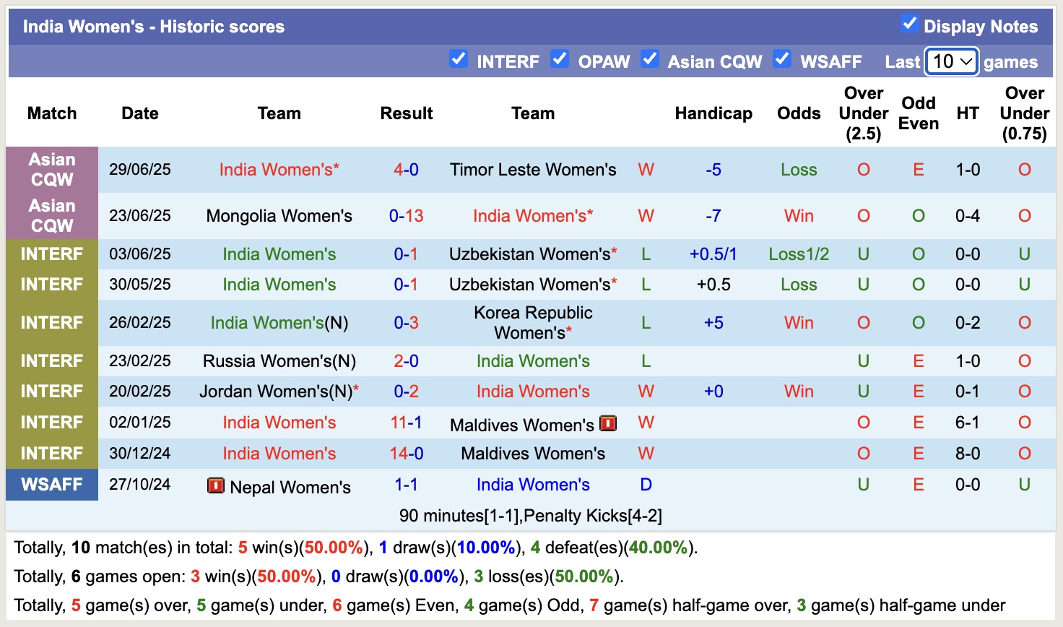Click the 11-1 score on 02/01/25
The width and height of the screenshot is (1063, 627).
[406, 423]
